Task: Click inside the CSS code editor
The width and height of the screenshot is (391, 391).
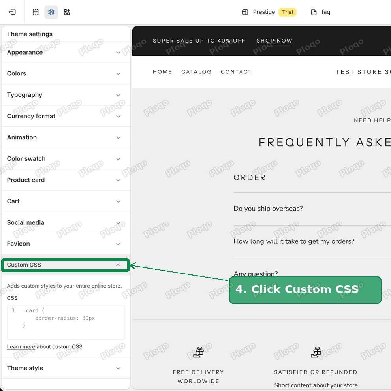Action: (66, 322)
